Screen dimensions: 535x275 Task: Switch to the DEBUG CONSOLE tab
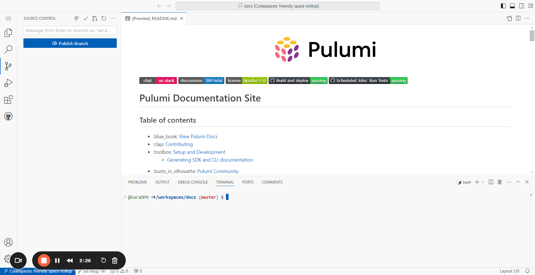193,182
